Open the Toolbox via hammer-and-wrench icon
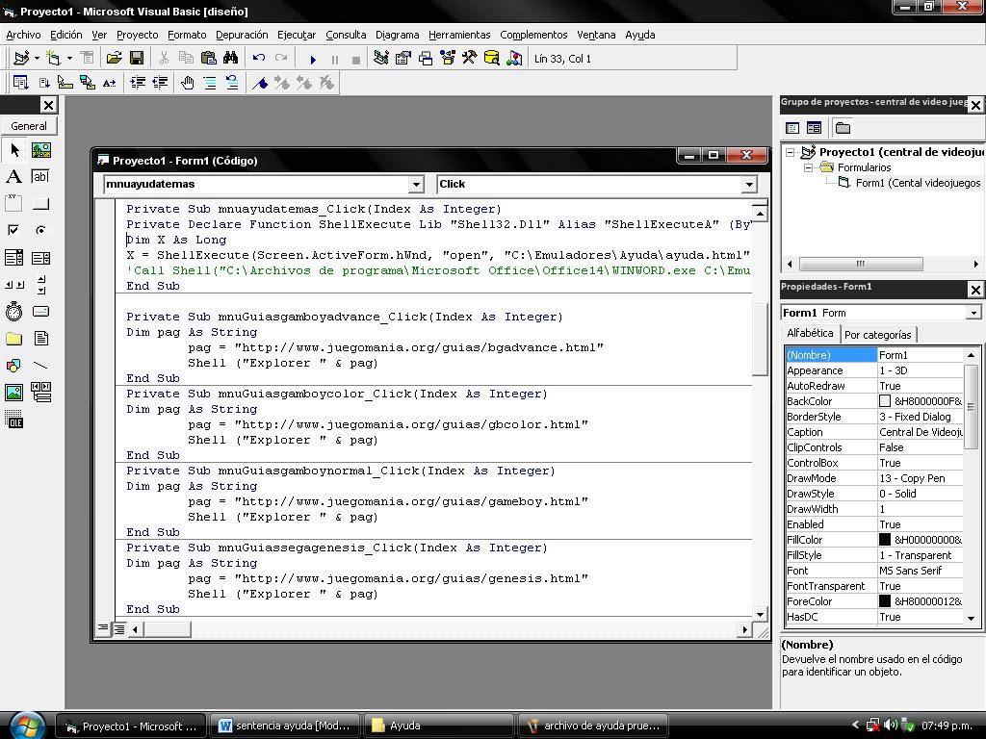The width and height of the screenshot is (986, 739). coord(469,59)
